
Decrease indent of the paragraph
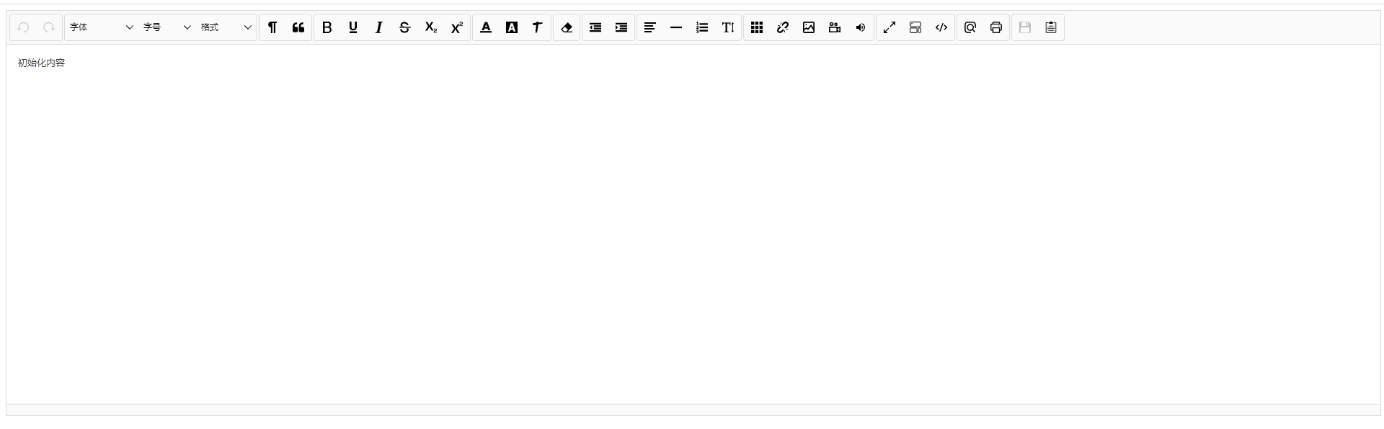[595, 27]
